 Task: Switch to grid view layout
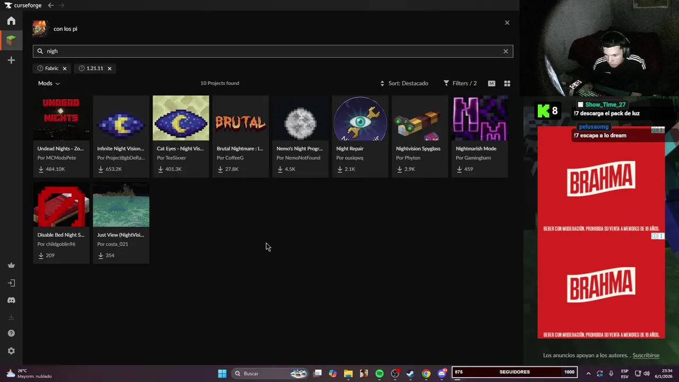click(507, 83)
